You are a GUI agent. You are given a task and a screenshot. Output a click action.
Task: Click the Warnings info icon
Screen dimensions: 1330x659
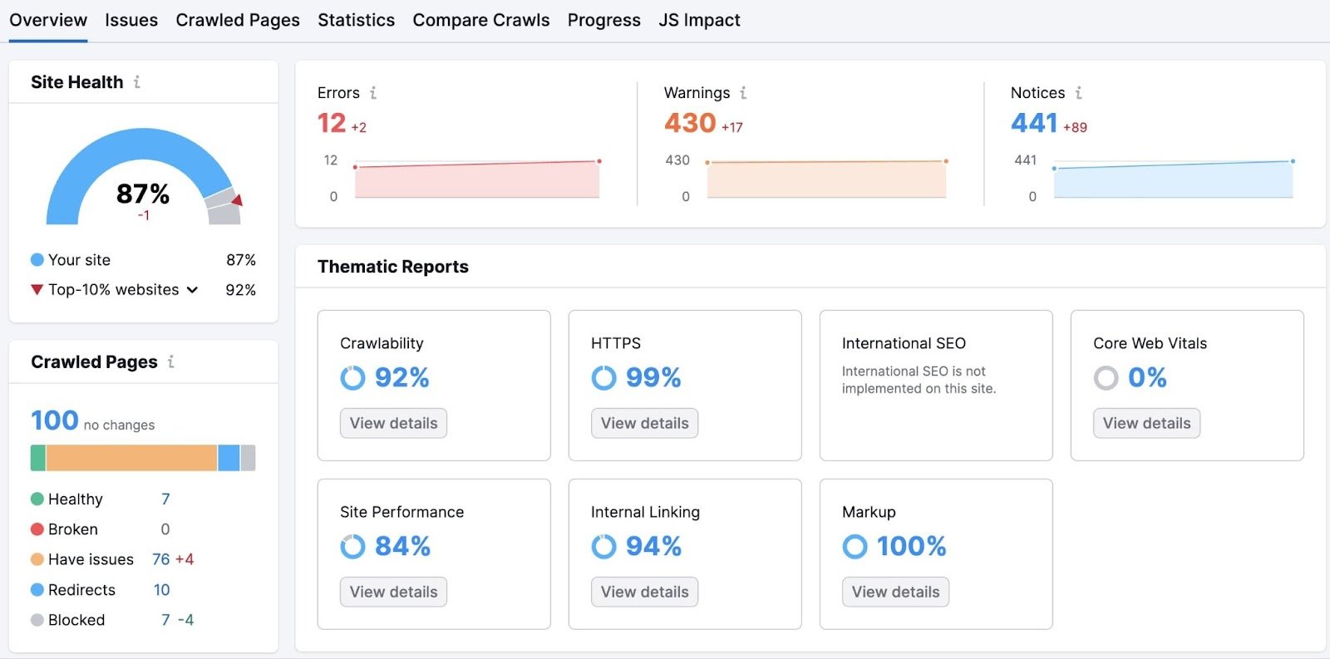point(743,93)
